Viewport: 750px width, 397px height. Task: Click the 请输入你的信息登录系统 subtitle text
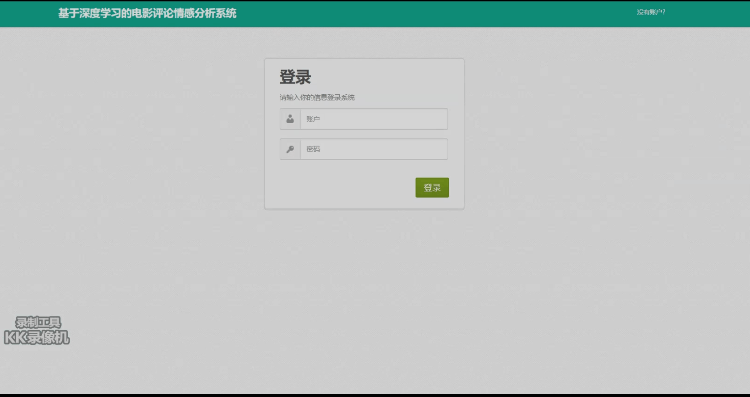coord(317,98)
